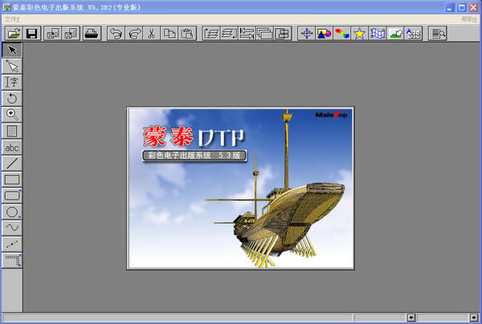The height and width of the screenshot is (324, 482).
Task: Click the Print icon in the toolbar
Action: (92, 33)
